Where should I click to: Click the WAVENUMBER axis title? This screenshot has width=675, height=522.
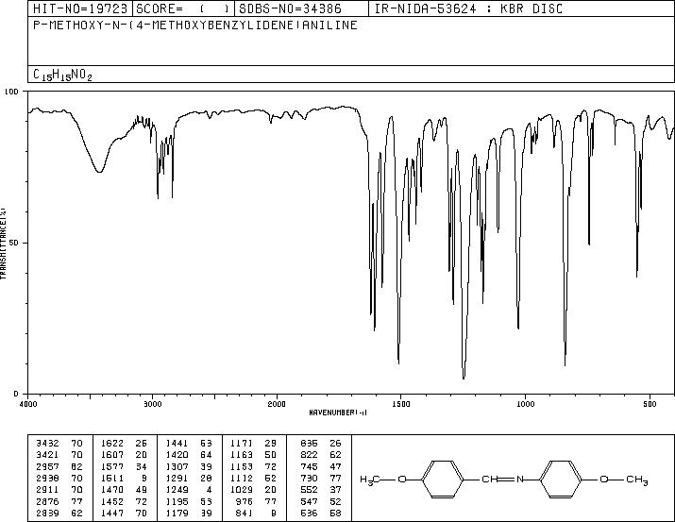click(x=338, y=413)
